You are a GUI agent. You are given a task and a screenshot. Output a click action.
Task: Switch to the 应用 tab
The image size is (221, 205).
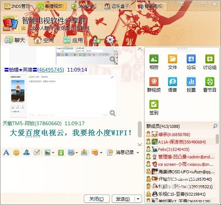click(73, 40)
